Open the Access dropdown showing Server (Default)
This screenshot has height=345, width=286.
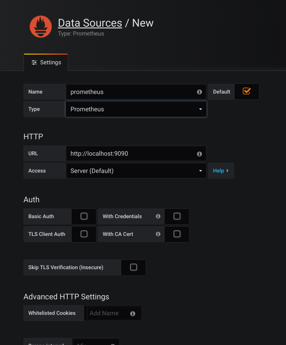tap(136, 171)
